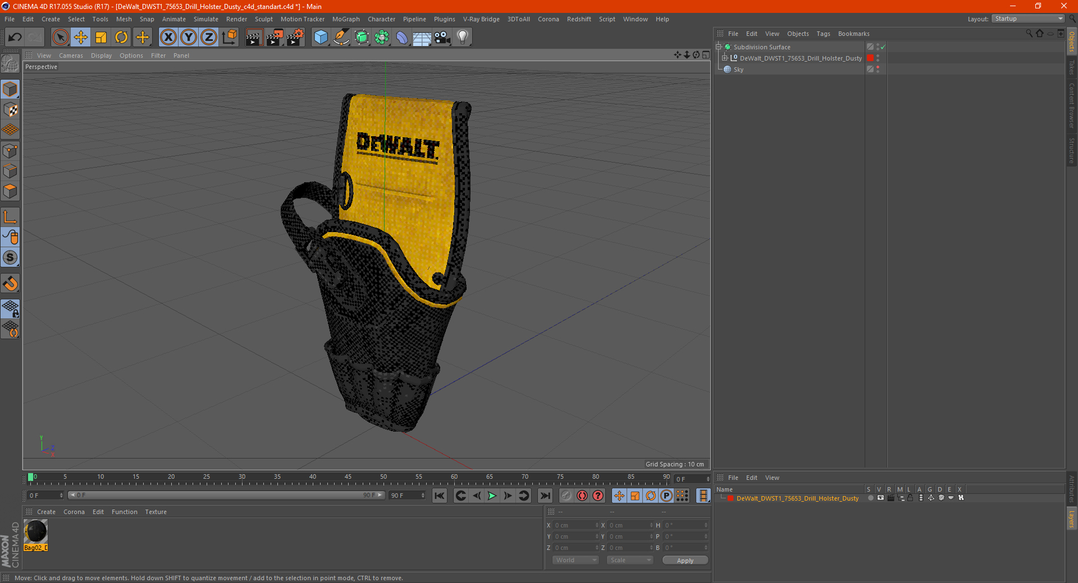
Task: Toggle record active objects button
Action: tap(566, 496)
